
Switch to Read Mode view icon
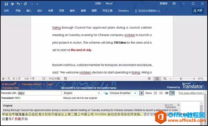point(149,79)
